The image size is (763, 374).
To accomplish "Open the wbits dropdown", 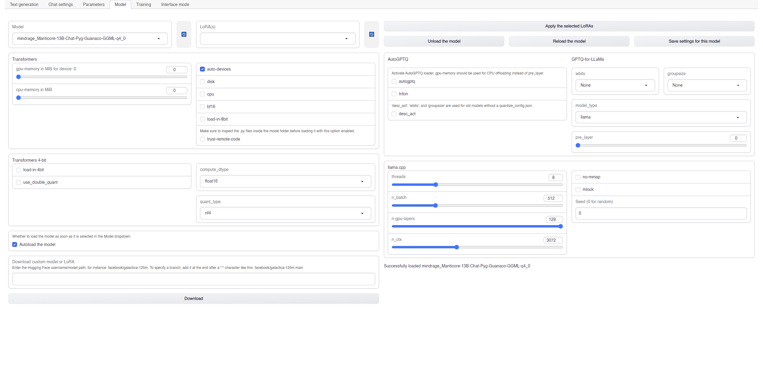I will (615, 85).
